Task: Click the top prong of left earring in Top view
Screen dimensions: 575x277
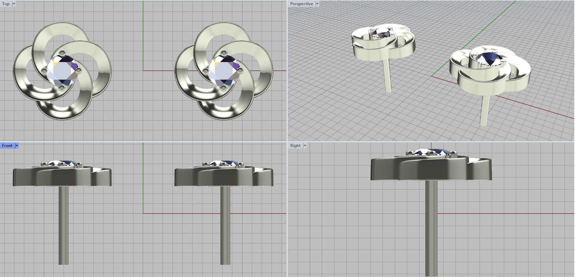Action: click(62, 53)
